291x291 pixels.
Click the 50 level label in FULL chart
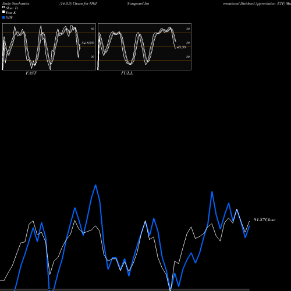188,42
